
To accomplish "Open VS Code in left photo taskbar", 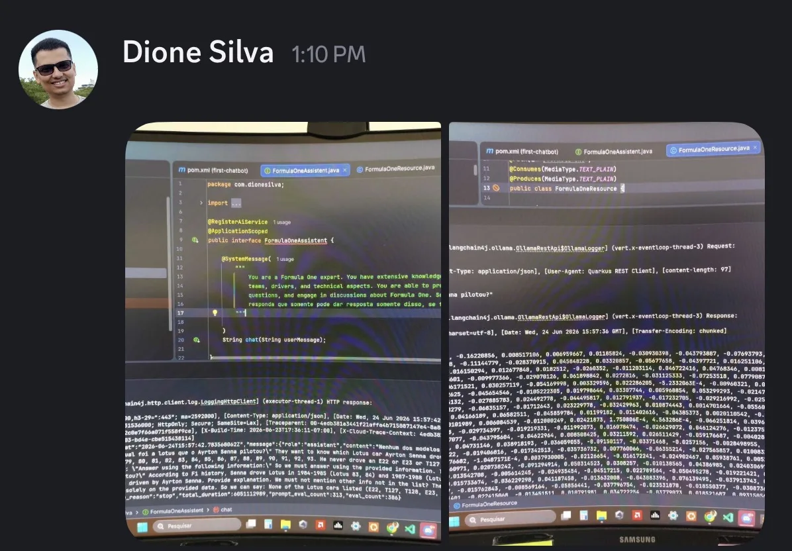I will [x=410, y=529].
